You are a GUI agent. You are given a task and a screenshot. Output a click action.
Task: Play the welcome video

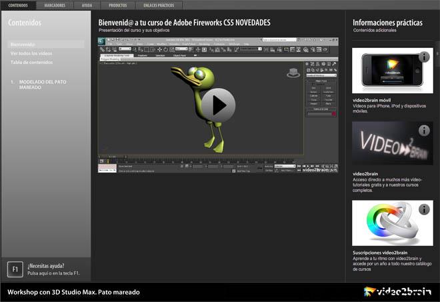pyautogui.click(x=218, y=105)
